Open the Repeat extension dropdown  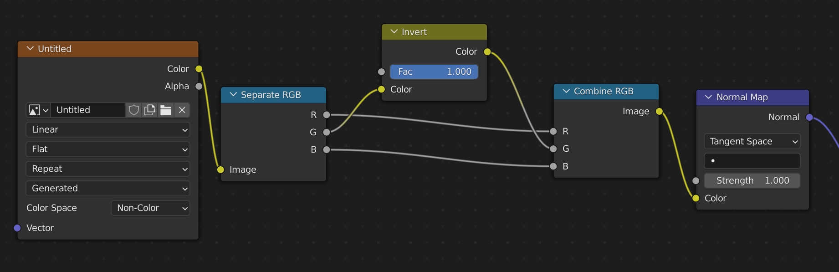108,169
